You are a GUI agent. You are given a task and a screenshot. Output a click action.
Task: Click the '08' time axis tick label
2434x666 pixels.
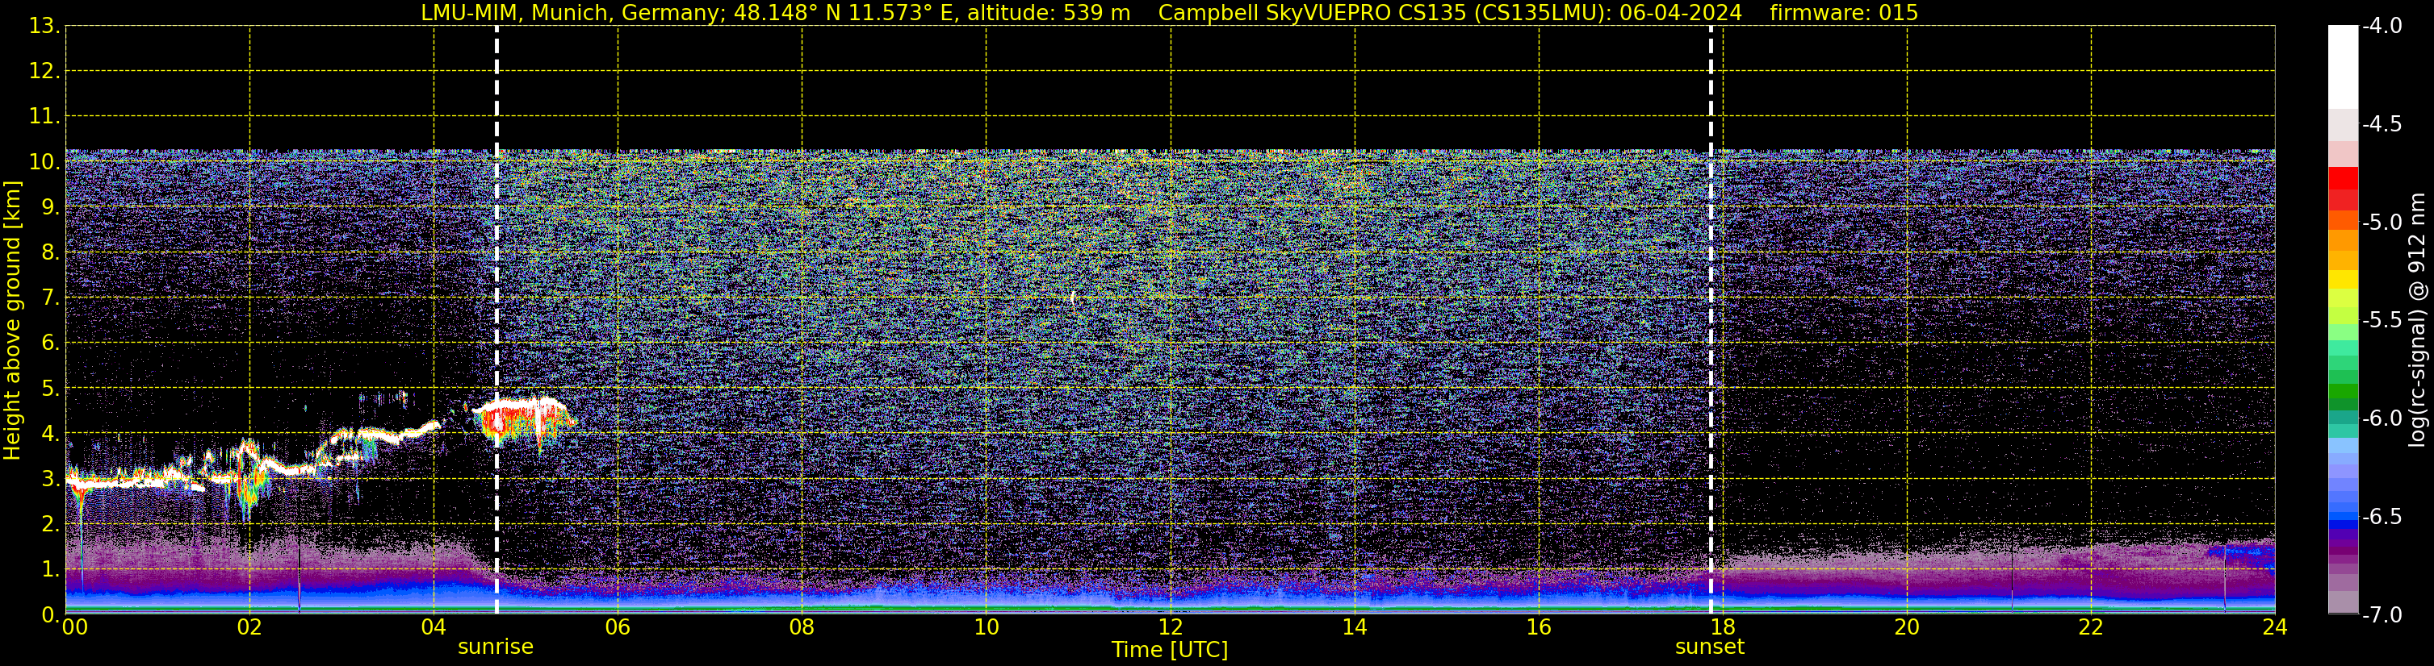(x=802, y=627)
